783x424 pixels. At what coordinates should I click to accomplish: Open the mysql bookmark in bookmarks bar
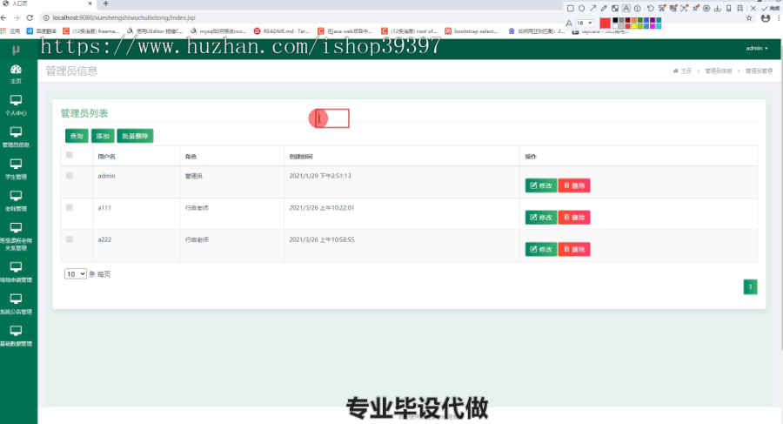coord(218,31)
